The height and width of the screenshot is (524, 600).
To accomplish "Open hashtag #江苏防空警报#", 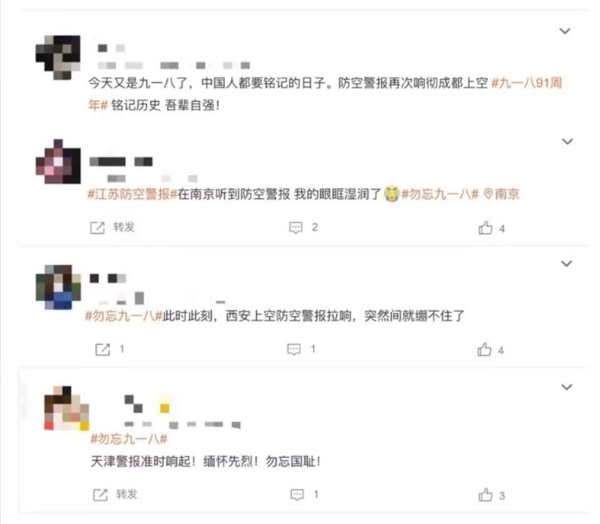I will (133, 194).
